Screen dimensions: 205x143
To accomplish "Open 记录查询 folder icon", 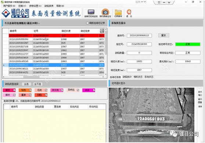I will click(118, 13).
